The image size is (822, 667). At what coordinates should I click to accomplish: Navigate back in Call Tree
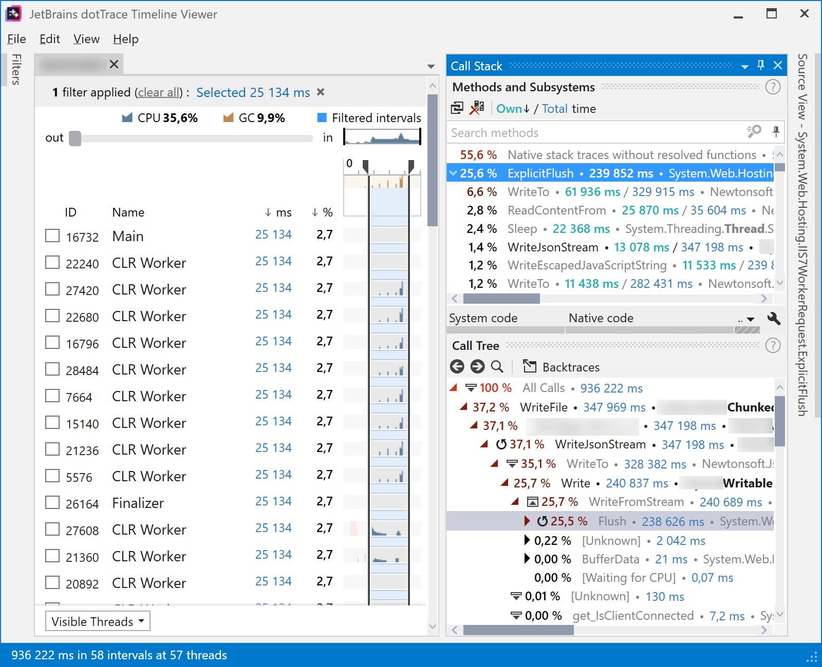click(457, 366)
